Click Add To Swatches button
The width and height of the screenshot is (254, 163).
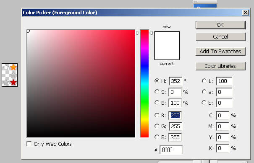coord(220,52)
